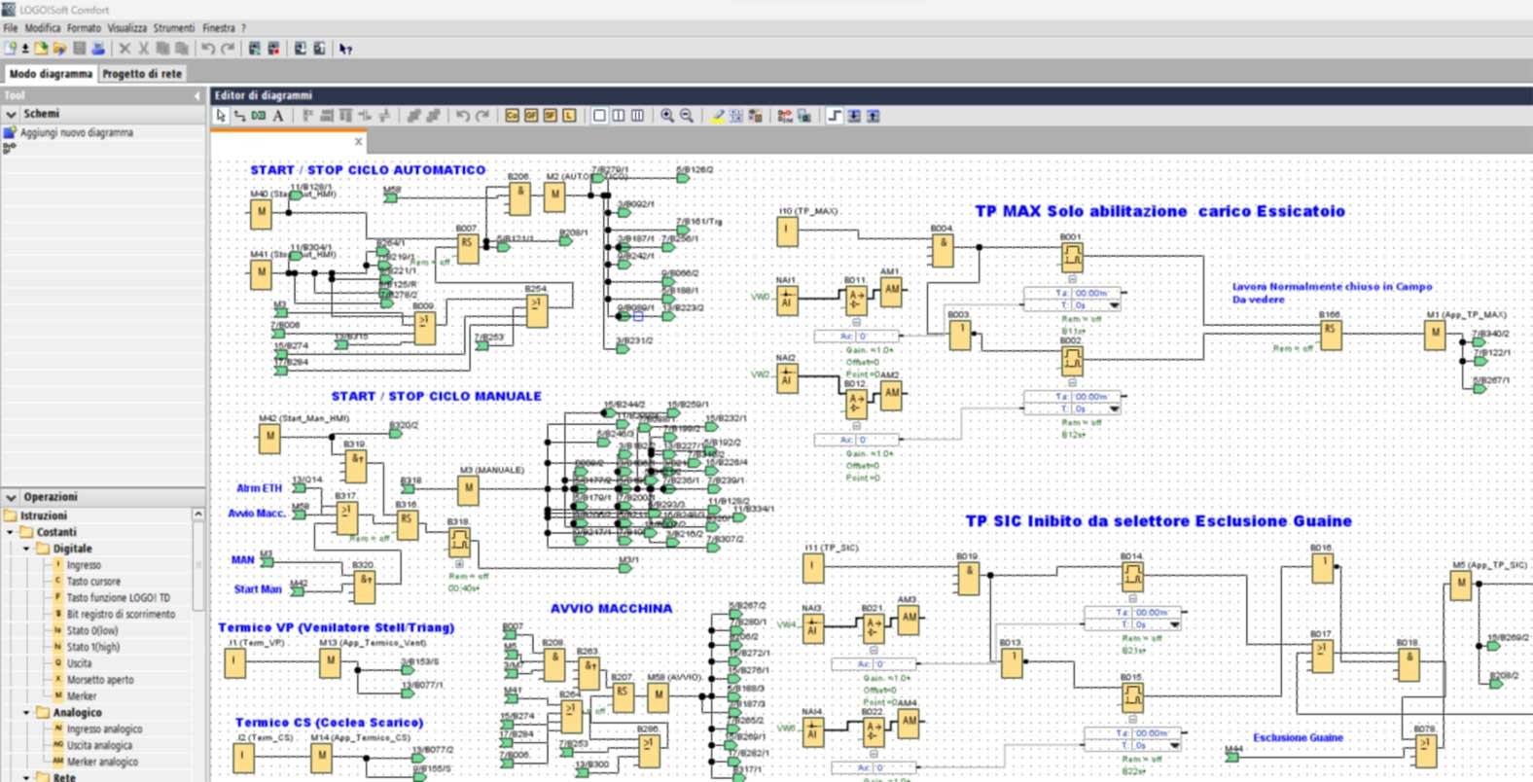
Task: Select Ingresso in the Digitale list
Action: (x=84, y=565)
